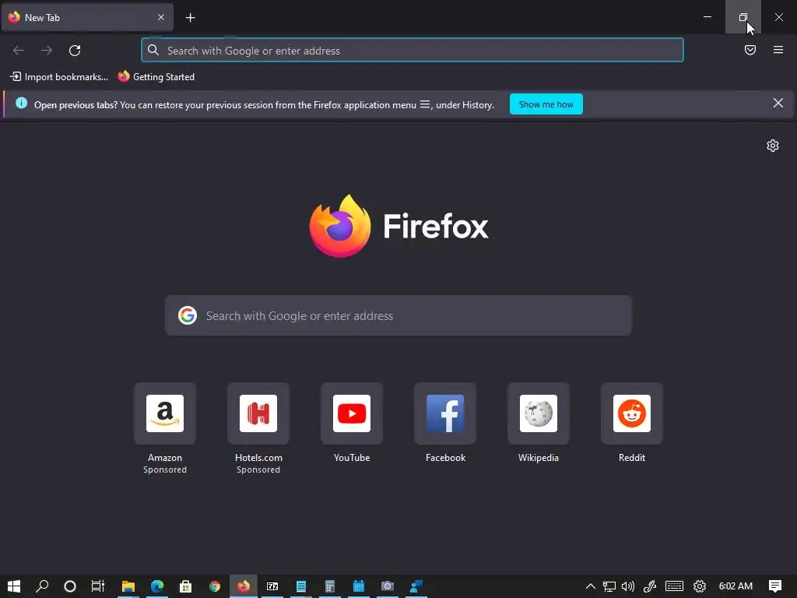Open Task View in taskbar
Screen dimensions: 797x598
click(x=97, y=586)
